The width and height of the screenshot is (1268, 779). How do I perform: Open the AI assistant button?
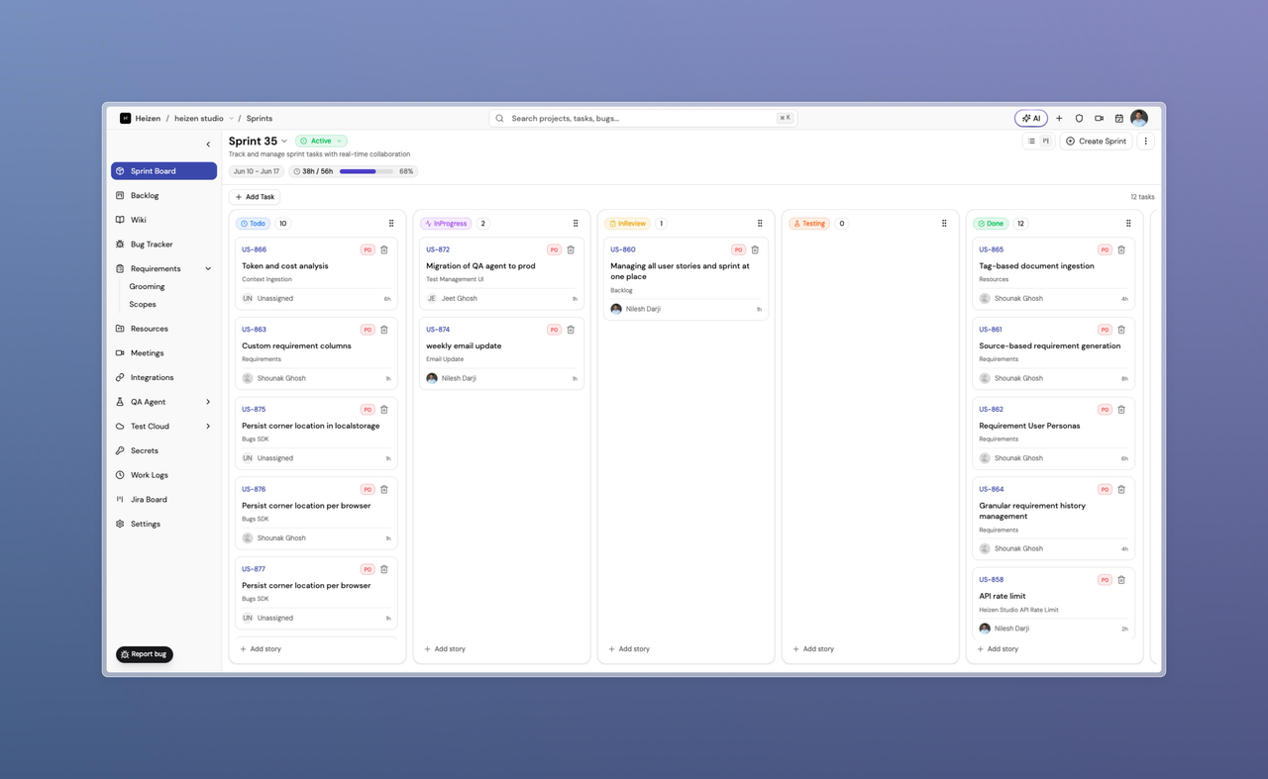(x=1031, y=118)
